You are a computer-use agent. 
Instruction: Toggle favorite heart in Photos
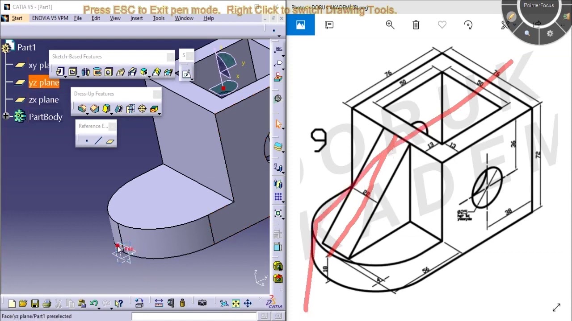click(x=442, y=25)
